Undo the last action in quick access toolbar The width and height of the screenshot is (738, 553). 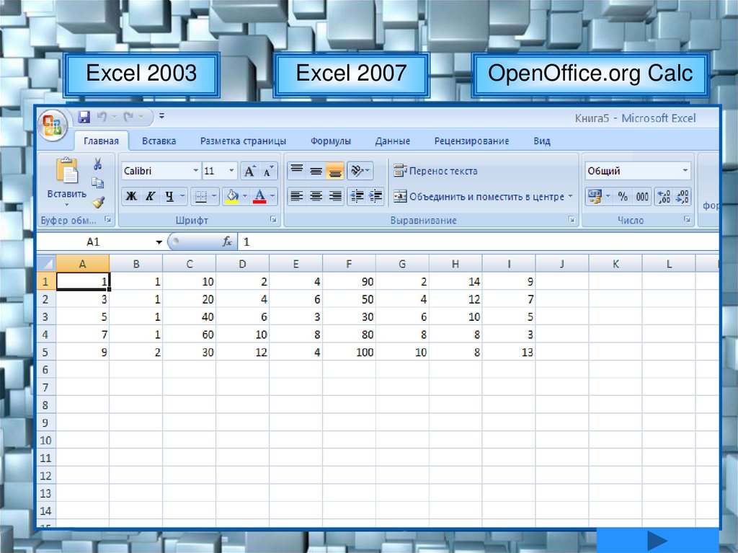coord(101,116)
